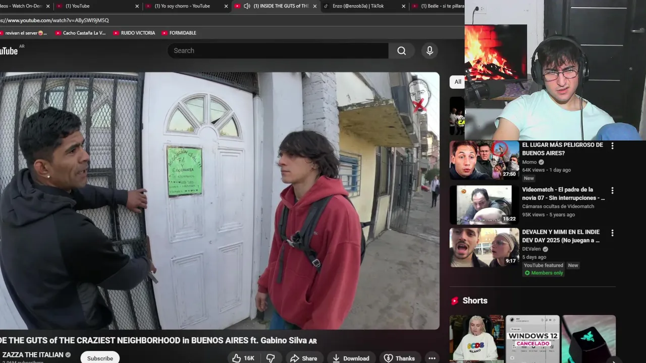The image size is (646, 363).
Task: Mute tab audio speaker icon
Action: click(247, 6)
